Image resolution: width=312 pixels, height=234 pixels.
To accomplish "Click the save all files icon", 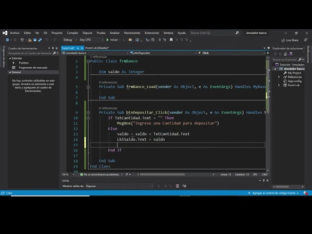I will coord(40,40).
